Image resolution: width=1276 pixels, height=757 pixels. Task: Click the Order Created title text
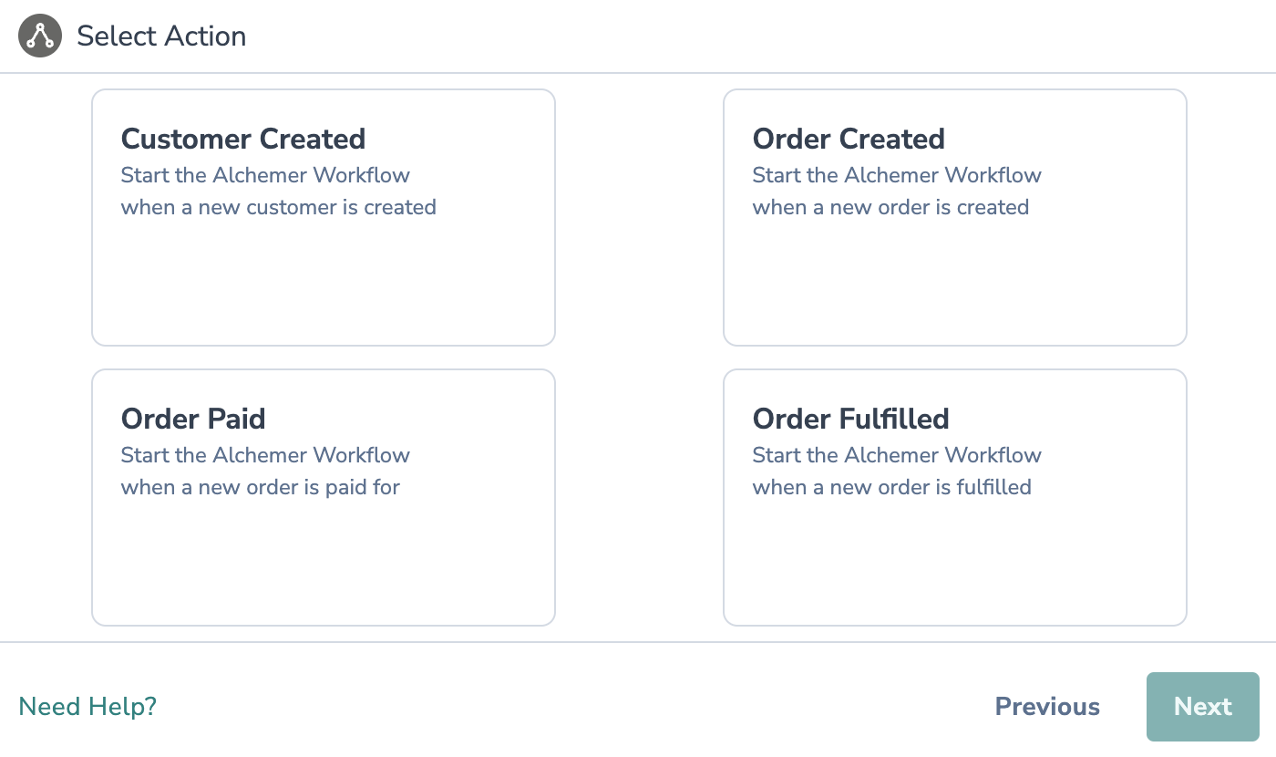(x=849, y=139)
